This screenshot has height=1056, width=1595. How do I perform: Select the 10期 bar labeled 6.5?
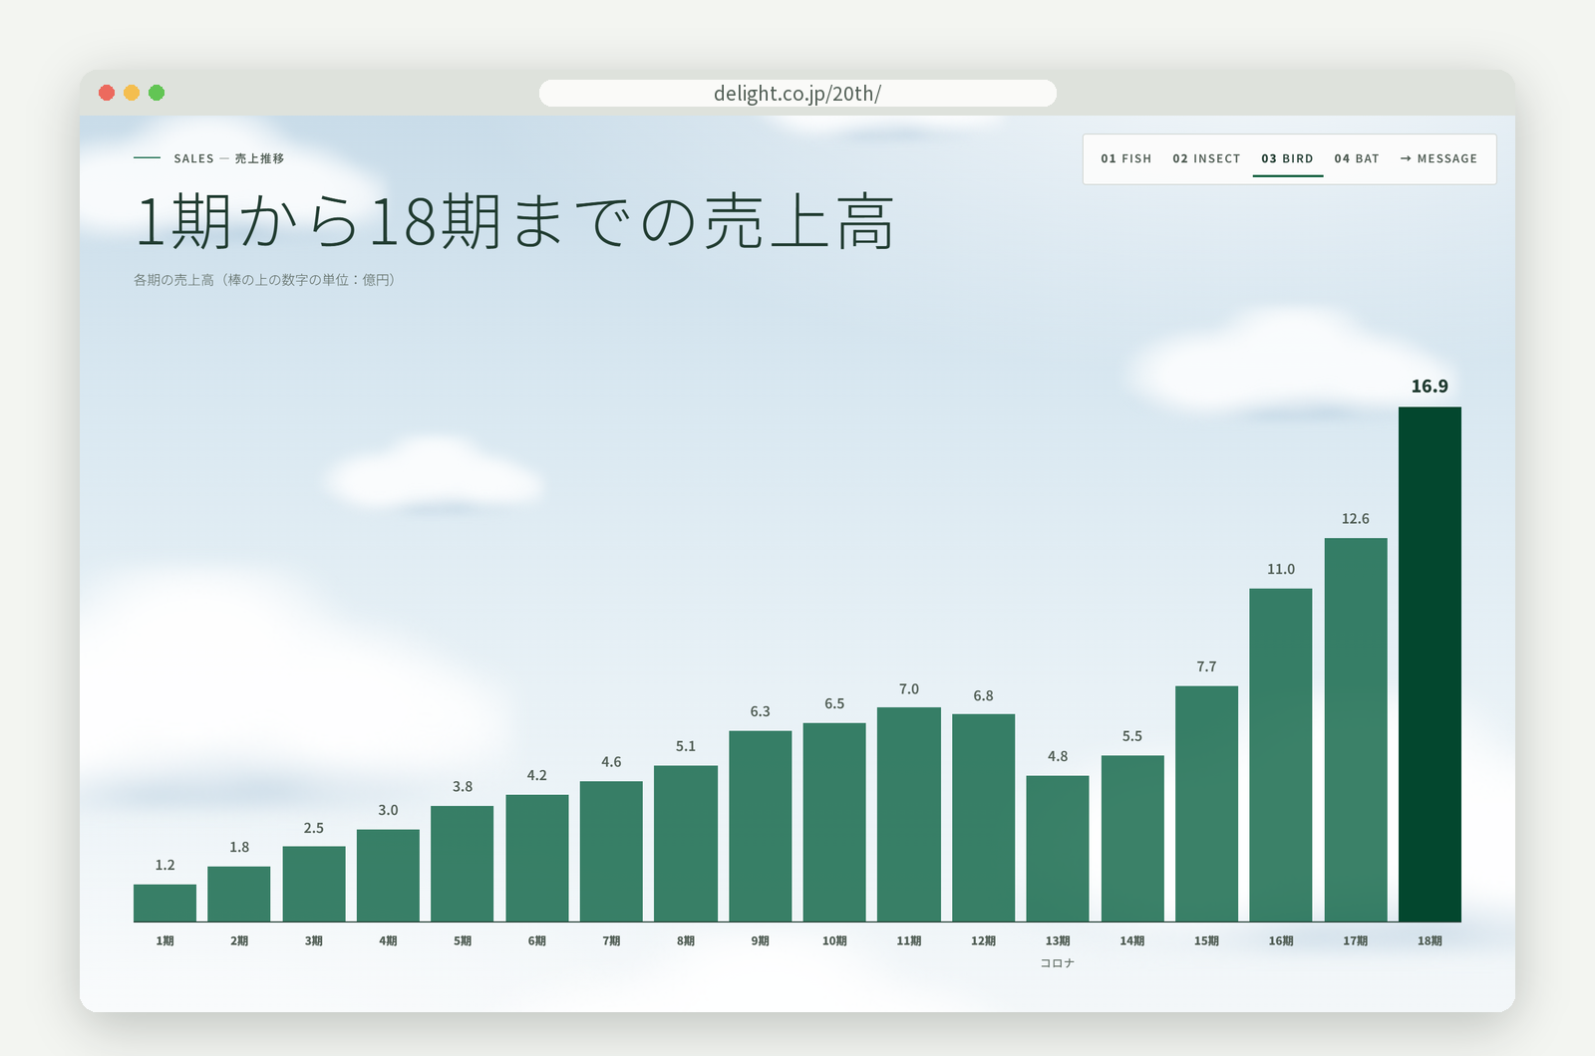(x=834, y=823)
